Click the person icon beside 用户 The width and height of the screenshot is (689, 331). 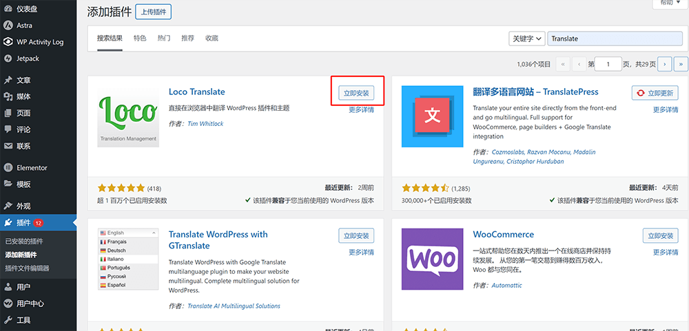(x=8, y=287)
